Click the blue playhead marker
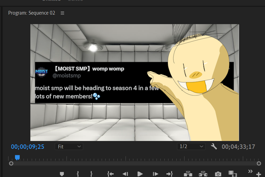 [x=17, y=158]
